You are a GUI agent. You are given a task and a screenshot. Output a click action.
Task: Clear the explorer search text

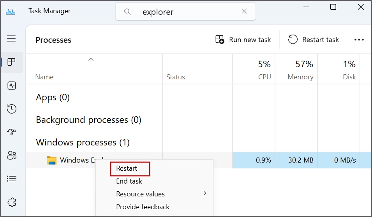click(x=244, y=11)
